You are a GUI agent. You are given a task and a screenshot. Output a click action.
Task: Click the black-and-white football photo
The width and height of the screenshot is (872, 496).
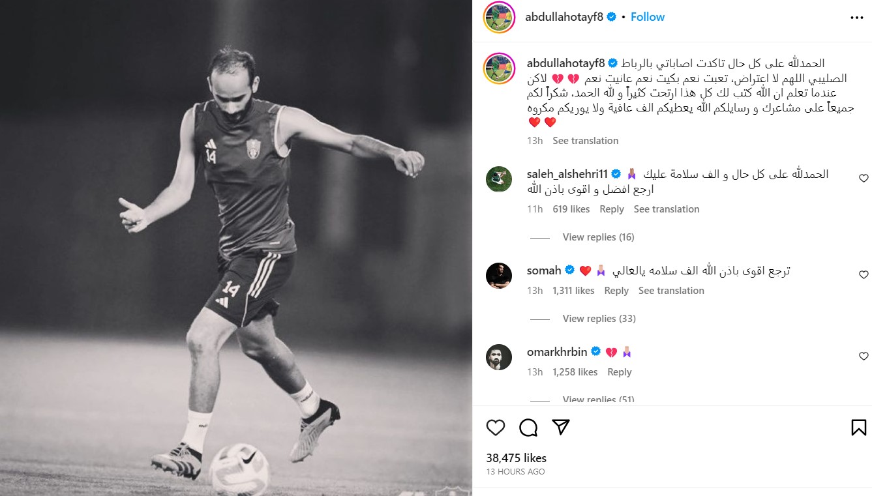click(x=236, y=248)
